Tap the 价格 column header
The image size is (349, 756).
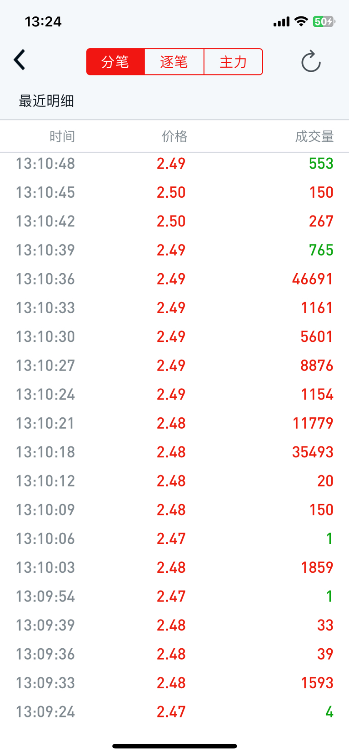pyautogui.click(x=174, y=136)
